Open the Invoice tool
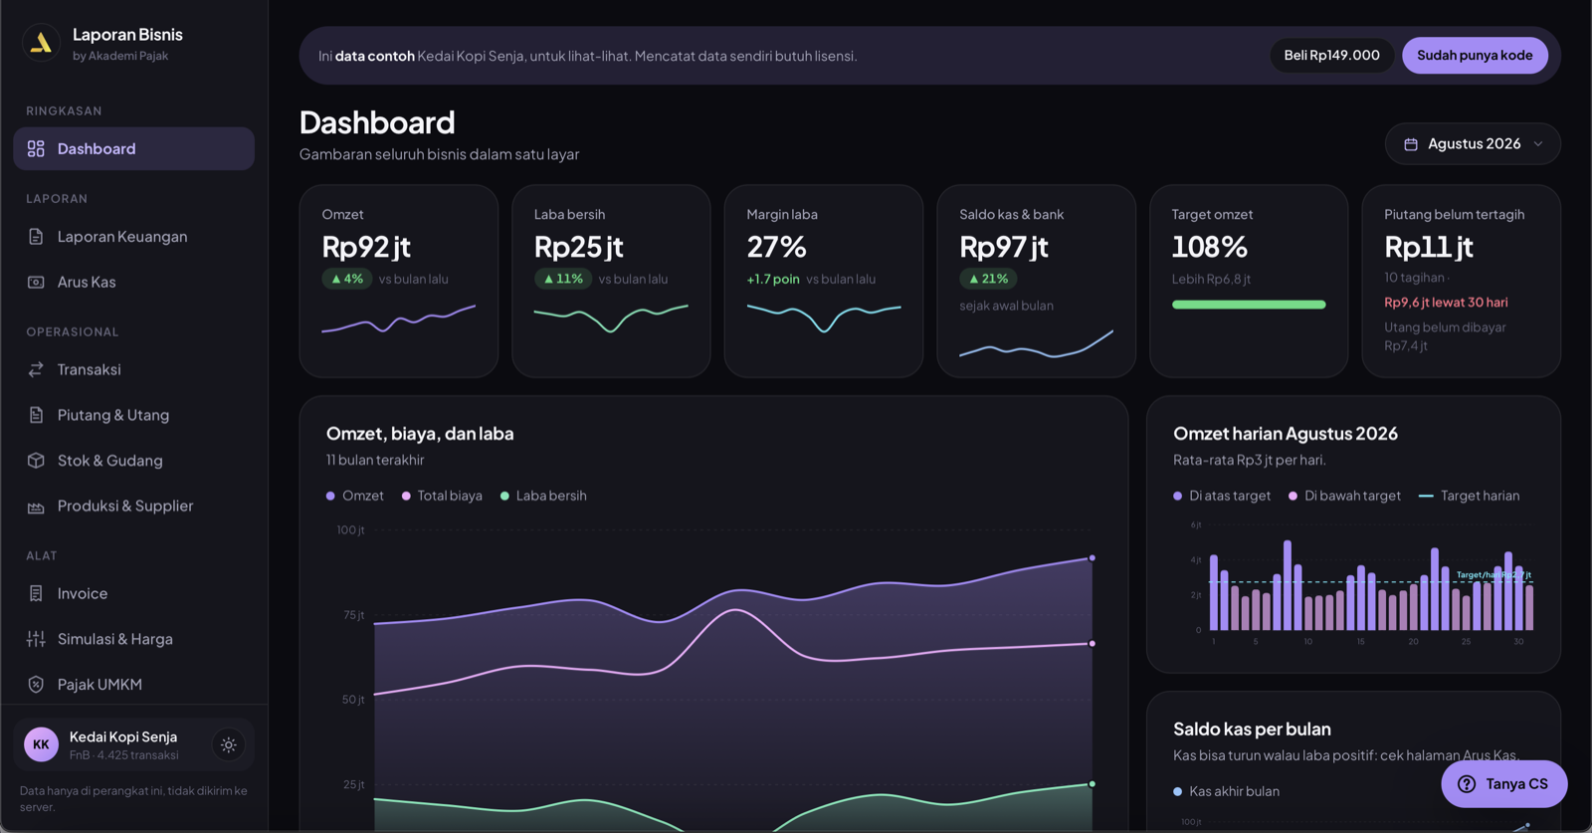Screen dimensions: 1592x833 [134, 593]
